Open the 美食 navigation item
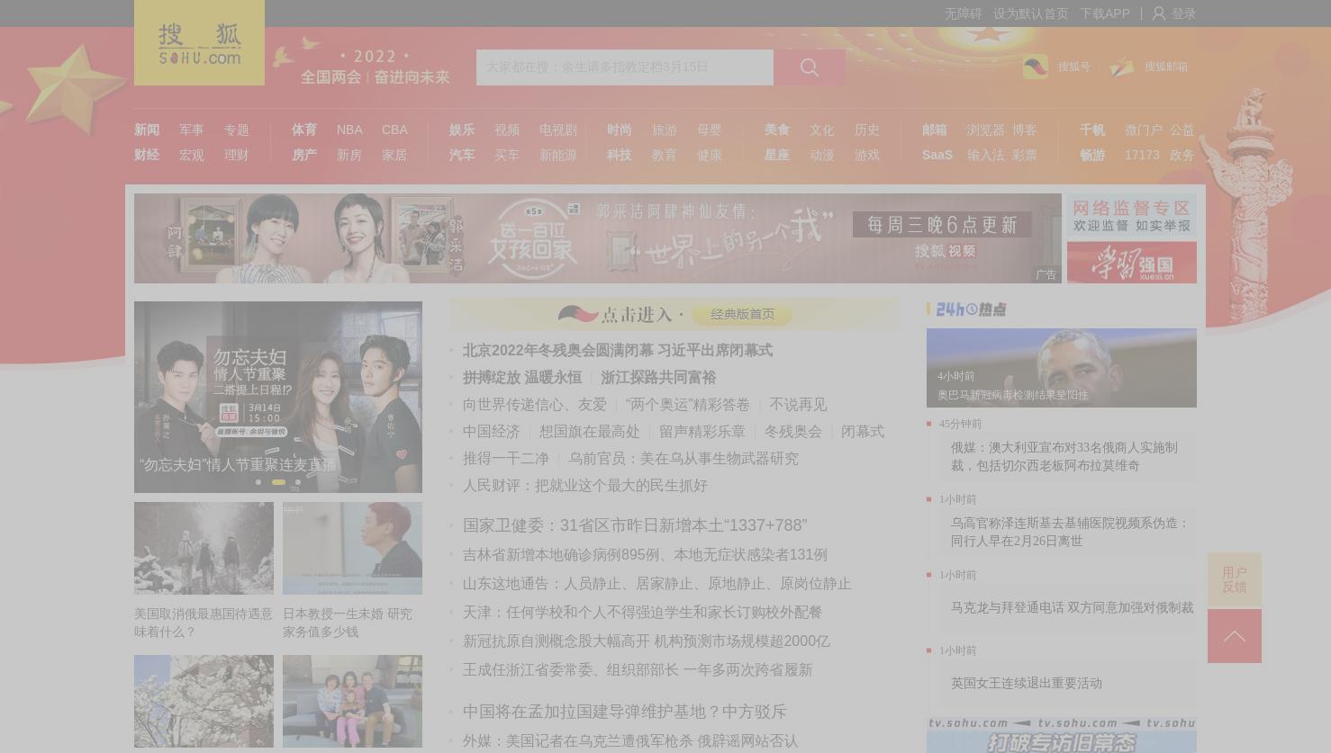1331x753 pixels. tap(777, 130)
